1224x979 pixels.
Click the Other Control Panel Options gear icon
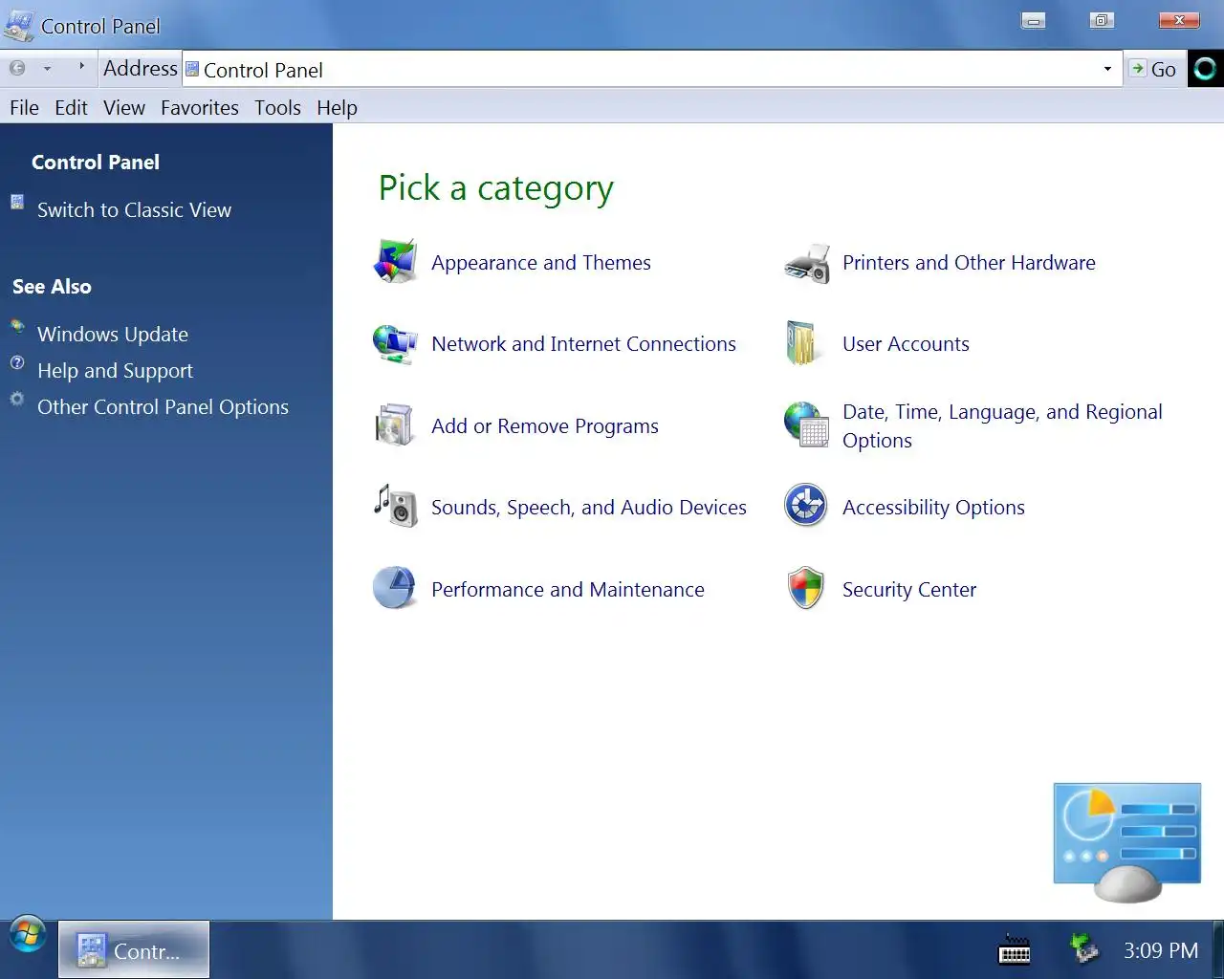pos(17,399)
